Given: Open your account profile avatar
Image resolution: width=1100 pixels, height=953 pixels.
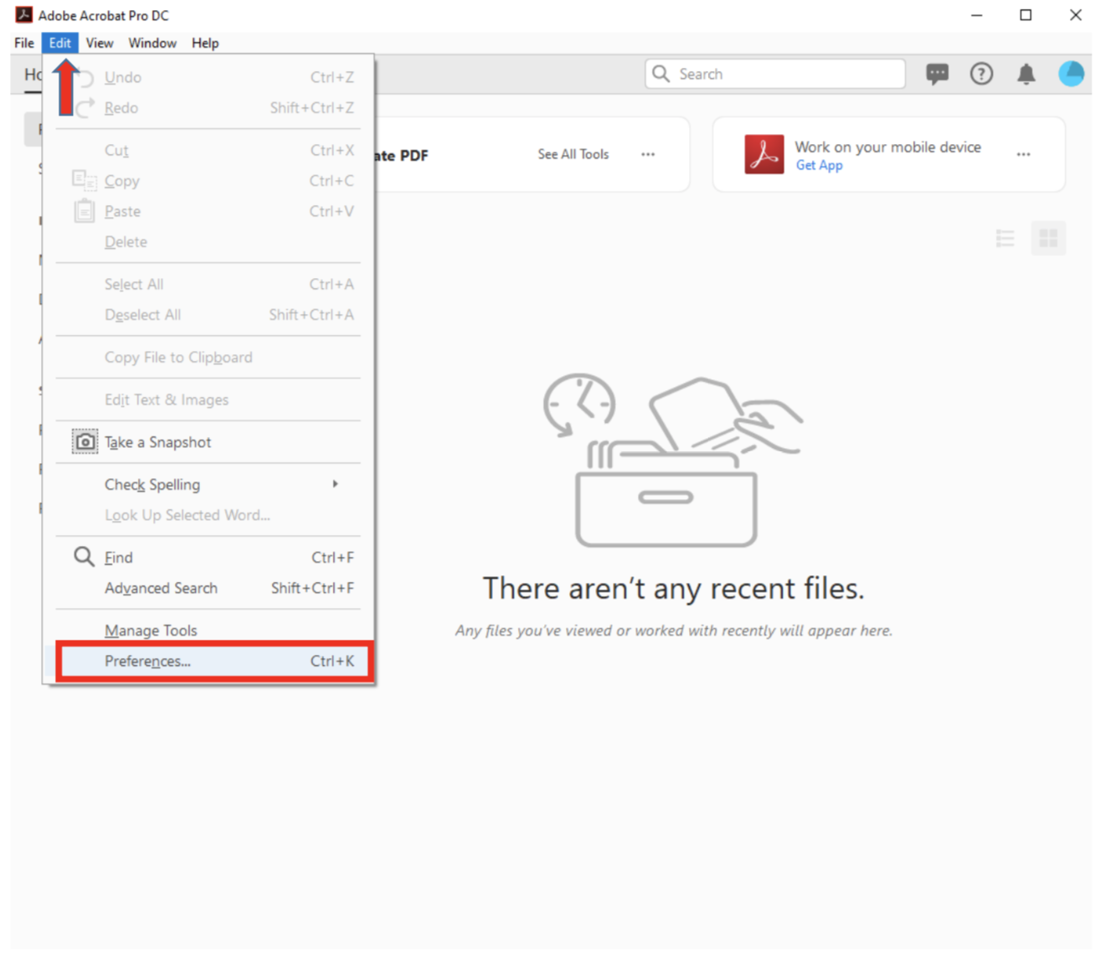Looking at the screenshot, I should click(1072, 74).
